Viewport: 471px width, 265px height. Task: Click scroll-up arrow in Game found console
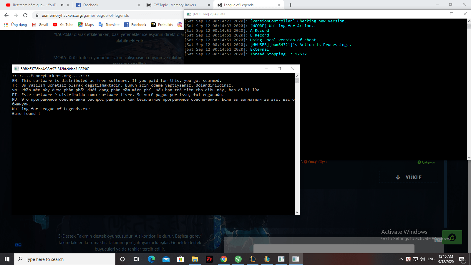(x=297, y=76)
